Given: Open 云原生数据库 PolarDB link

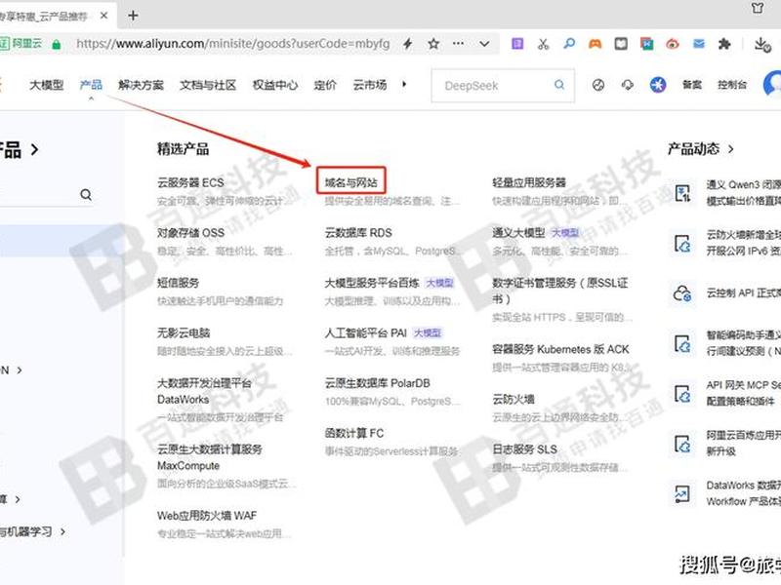Looking at the screenshot, I should [x=377, y=383].
